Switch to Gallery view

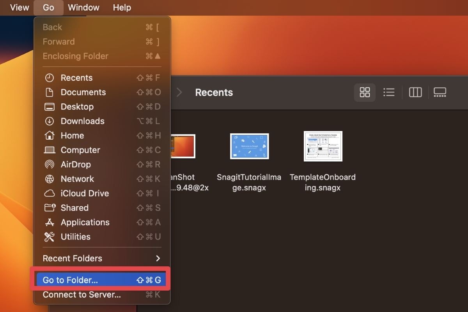tap(440, 92)
